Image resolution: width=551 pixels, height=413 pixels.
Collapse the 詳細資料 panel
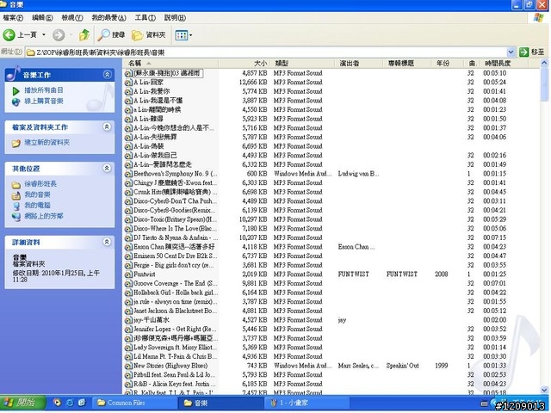107,242
